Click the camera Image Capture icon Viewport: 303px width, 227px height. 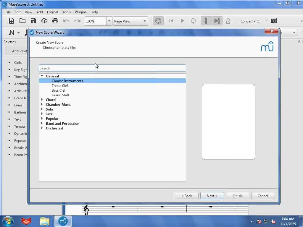274,21
